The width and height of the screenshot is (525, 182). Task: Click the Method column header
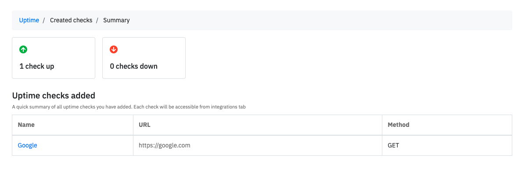click(x=447, y=125)
